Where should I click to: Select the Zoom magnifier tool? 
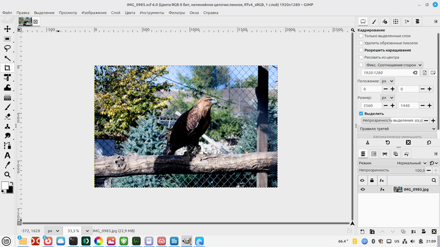click(x=8, y=174)
